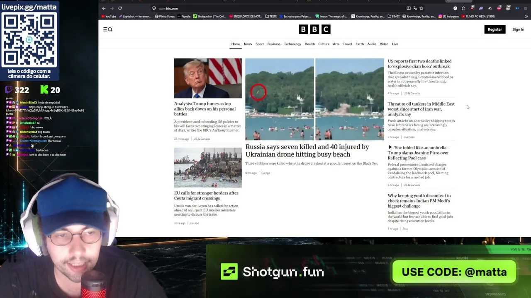531x298 pixels.
Task: Click the translate page icon
Action: click(415, 8)
